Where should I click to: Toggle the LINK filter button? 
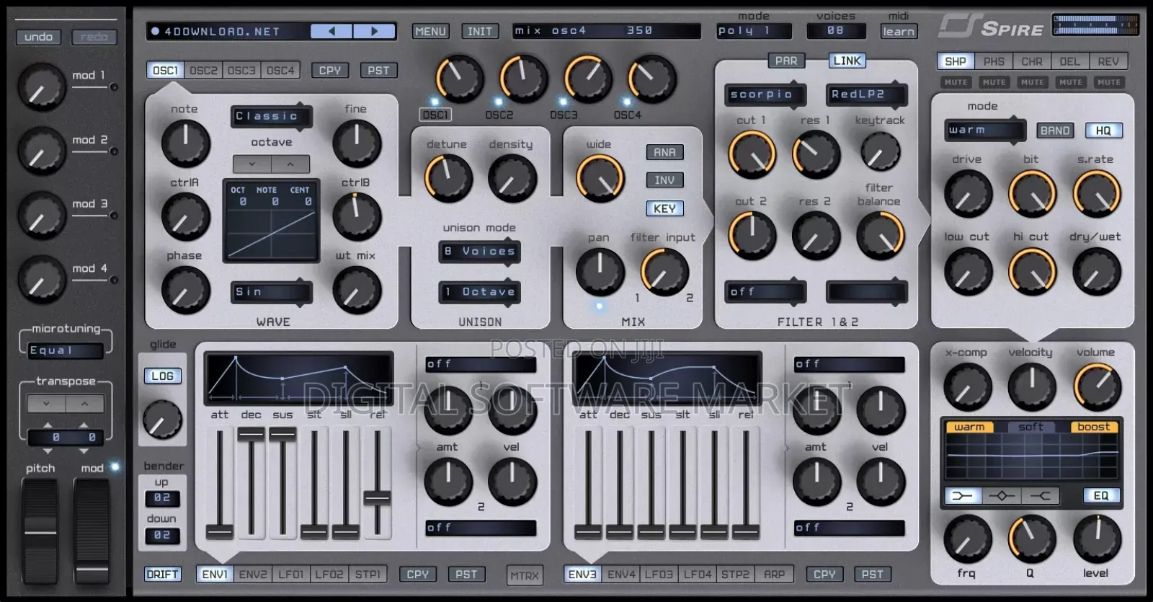pos(847,61)
